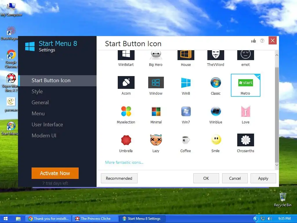The height and width of the screenshot is (223, 297).
Task: Click the thumbs-up like icon
Action: click(253, 41)
